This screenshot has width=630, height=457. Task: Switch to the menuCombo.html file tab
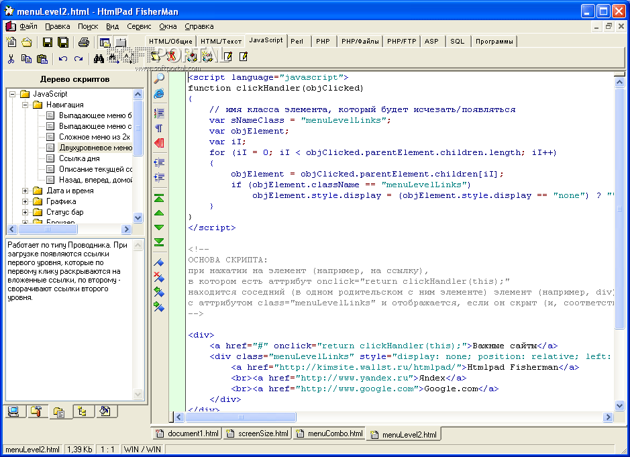[329, 434]
